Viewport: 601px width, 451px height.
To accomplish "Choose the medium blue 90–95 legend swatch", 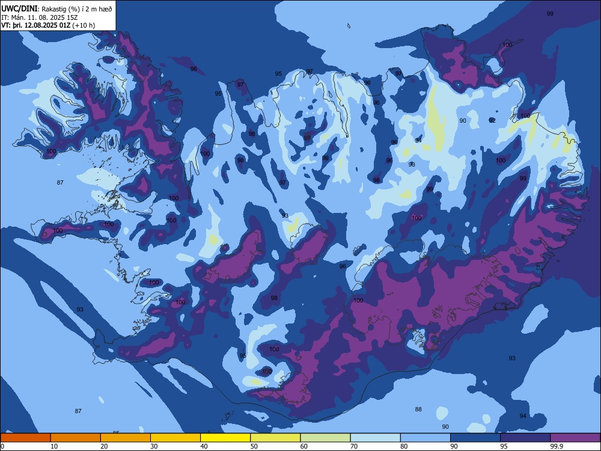I will point(475,438).
